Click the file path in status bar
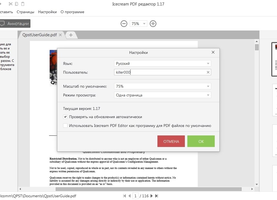 coord(38,196)
